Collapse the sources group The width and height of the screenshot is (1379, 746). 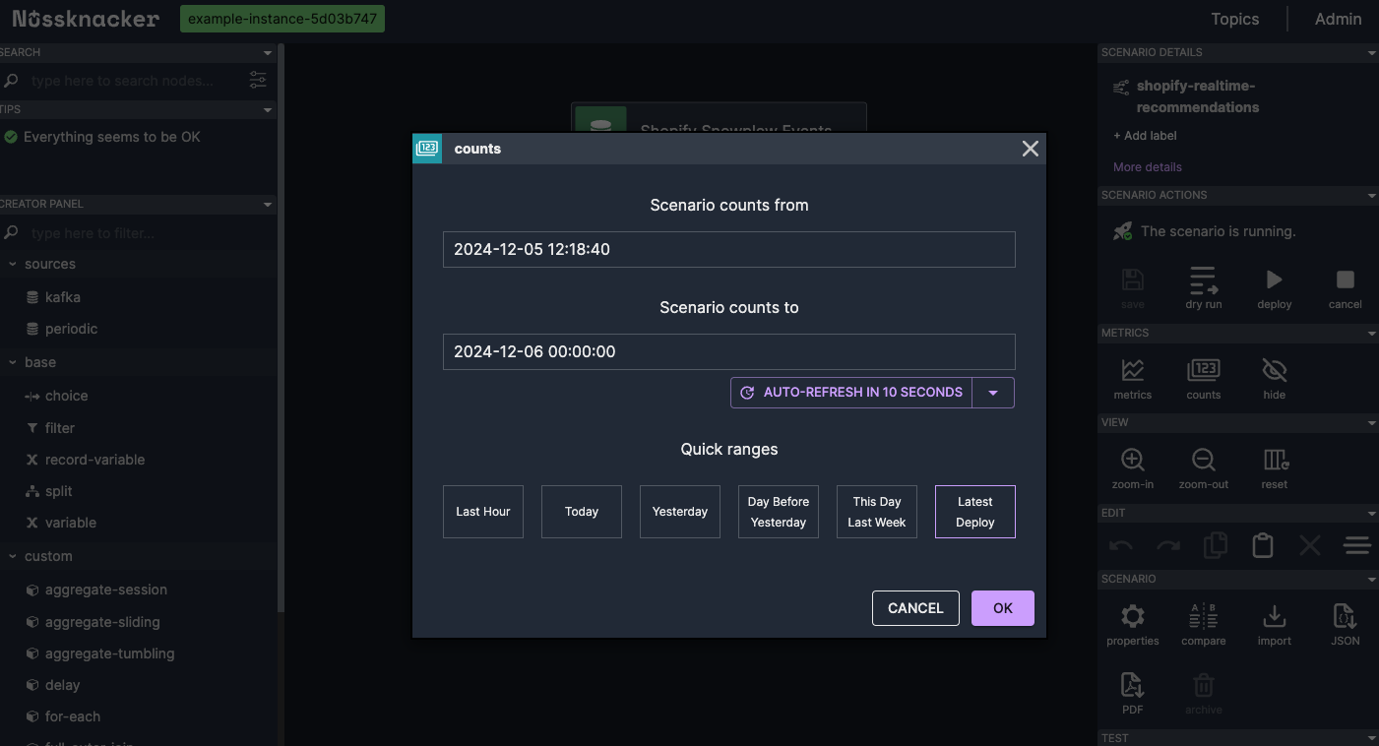(x=12, y=264)
